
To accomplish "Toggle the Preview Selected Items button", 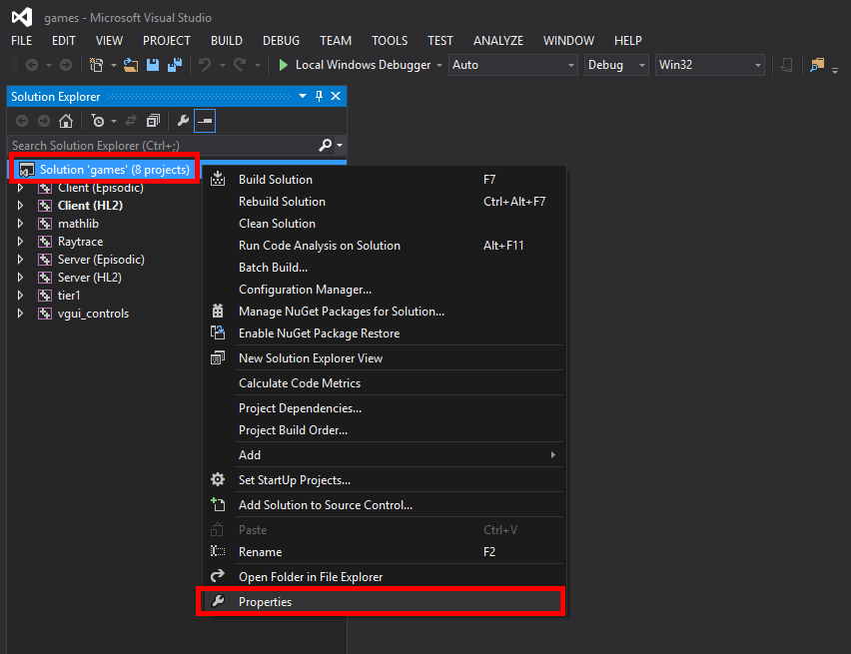I will pos(205,121).
